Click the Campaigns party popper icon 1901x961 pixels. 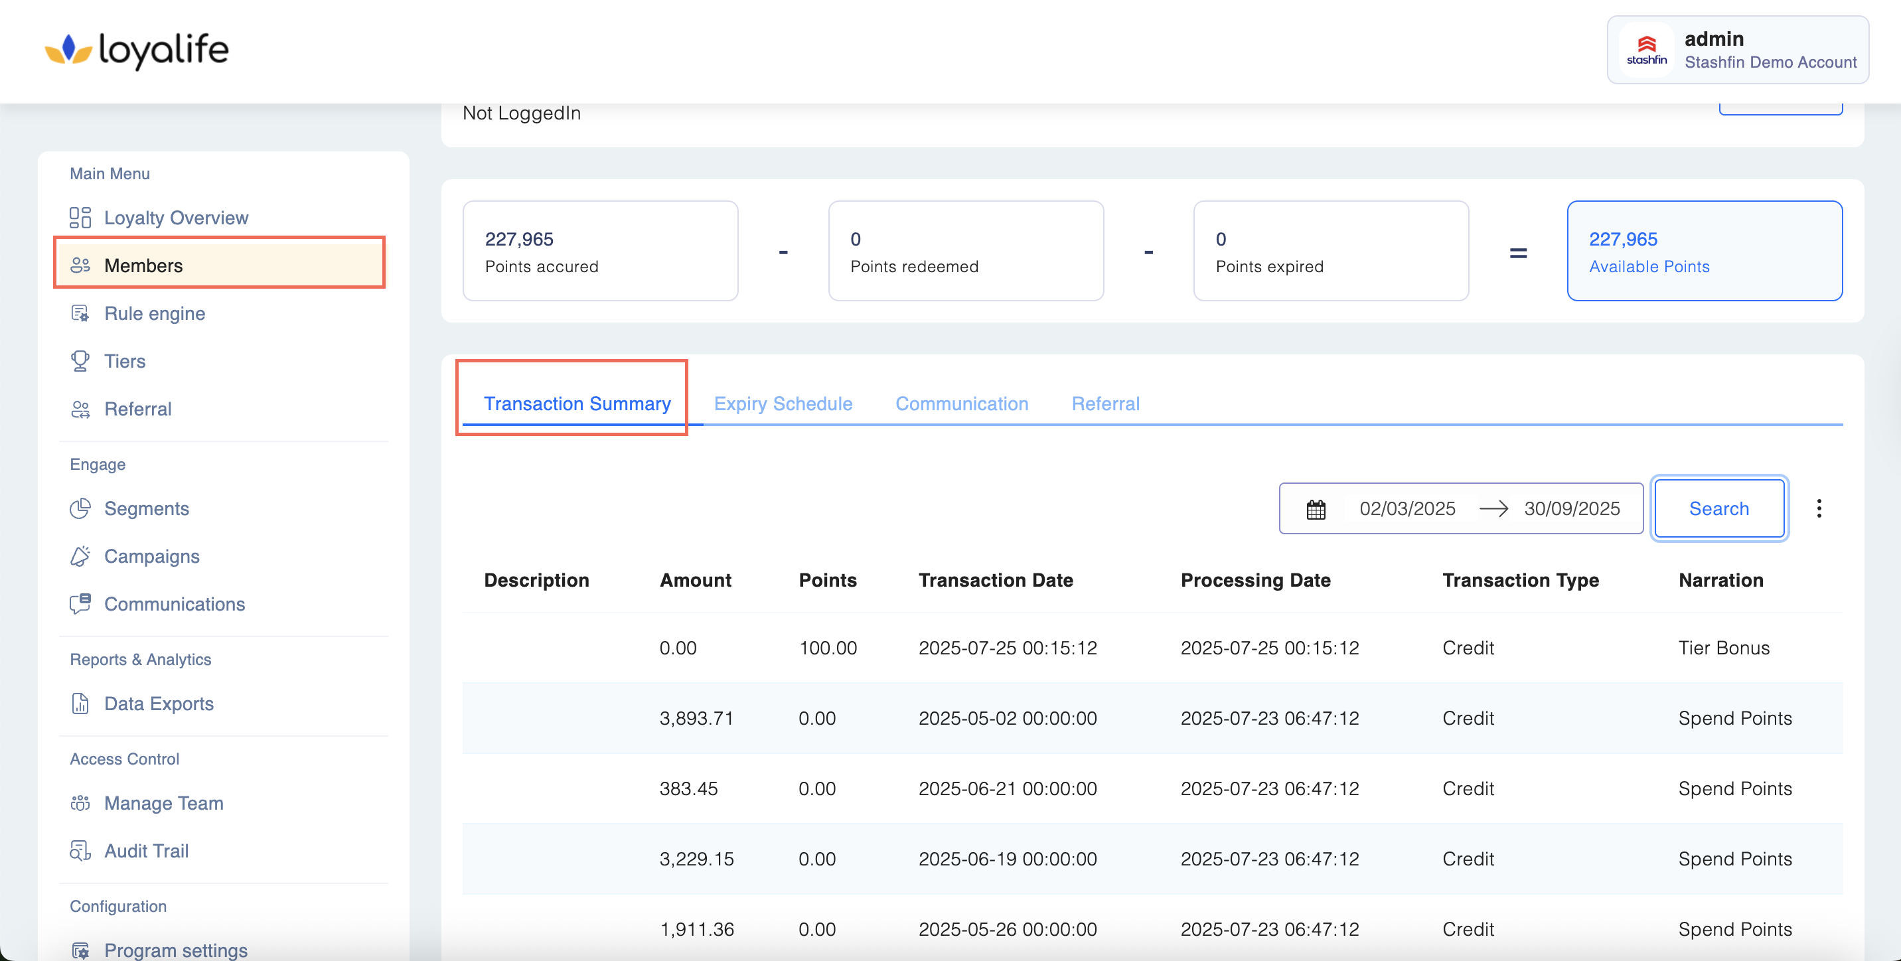(80, 557)
